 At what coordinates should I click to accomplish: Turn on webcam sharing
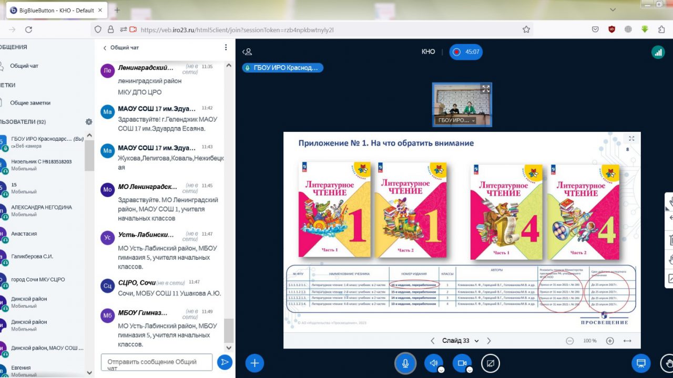point(462,363)
